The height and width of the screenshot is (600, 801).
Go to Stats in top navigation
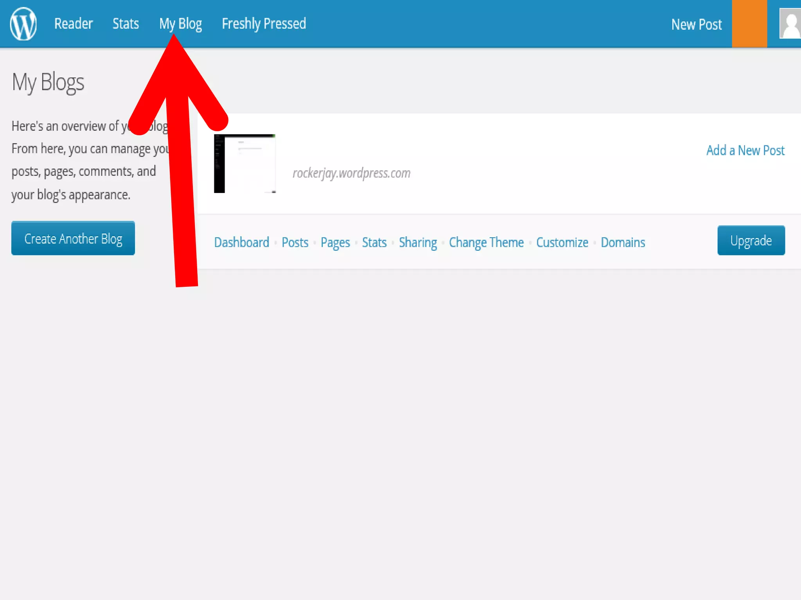[x=126, y=24]
